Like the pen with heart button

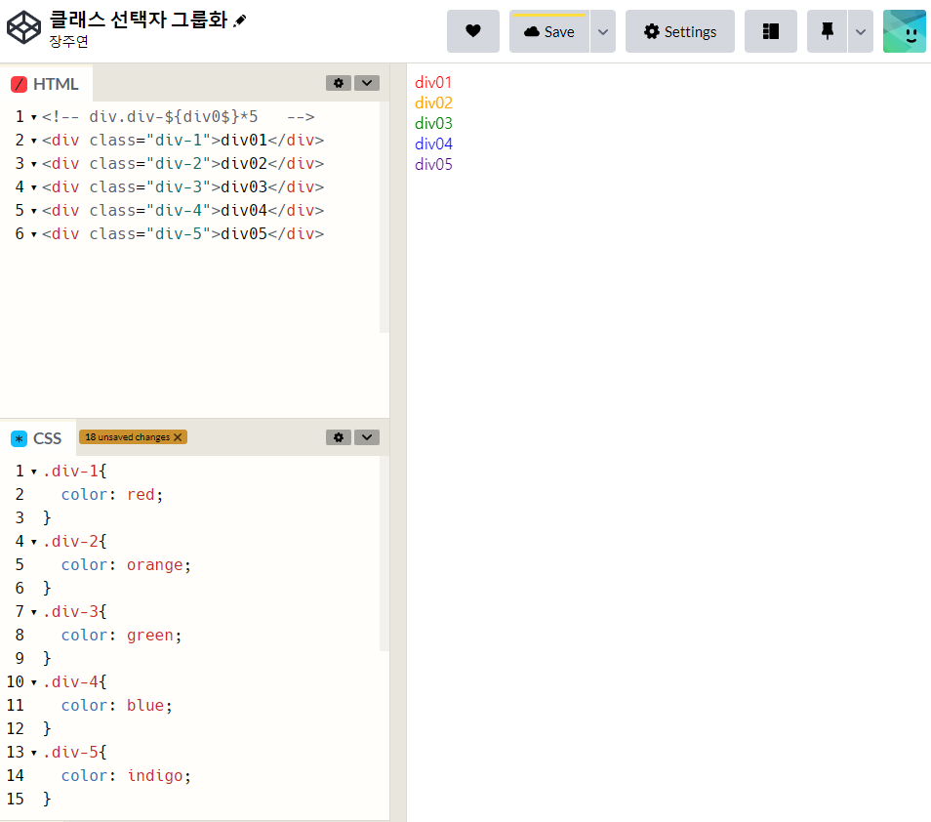tap(473, 31)
